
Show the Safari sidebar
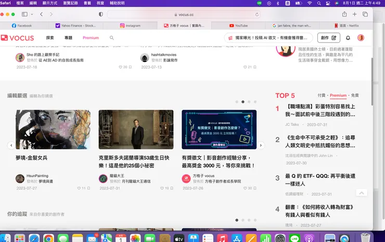[x=24, y=14]
